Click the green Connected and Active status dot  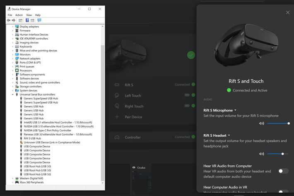click(229, 90)
